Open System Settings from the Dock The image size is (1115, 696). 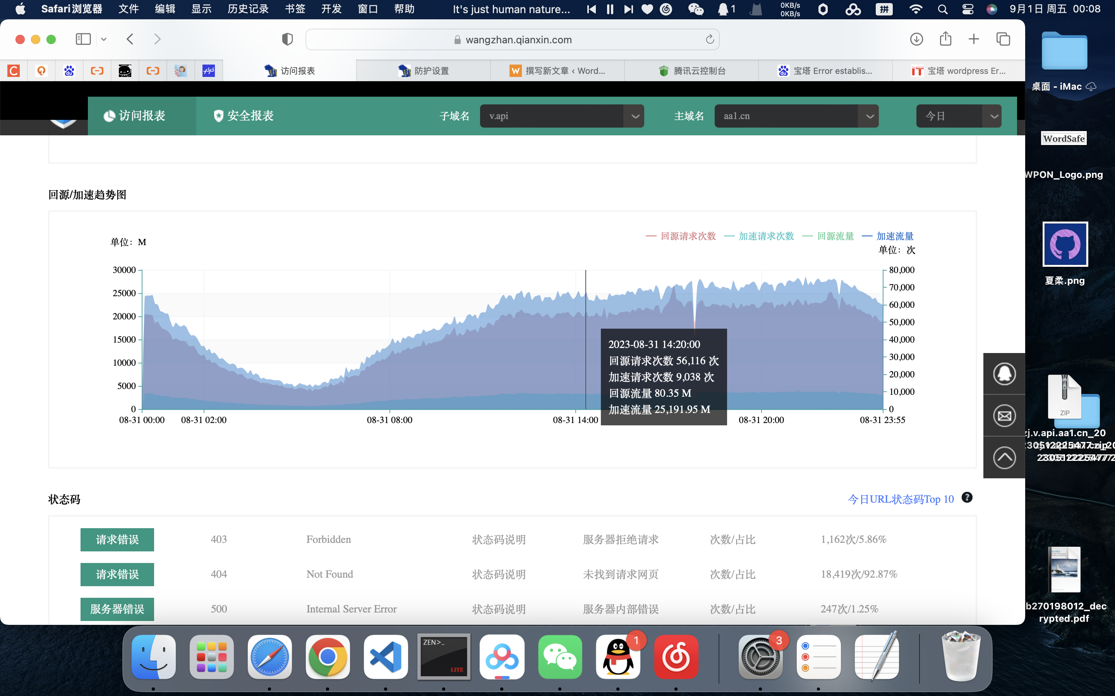click(x=761, y=657)
